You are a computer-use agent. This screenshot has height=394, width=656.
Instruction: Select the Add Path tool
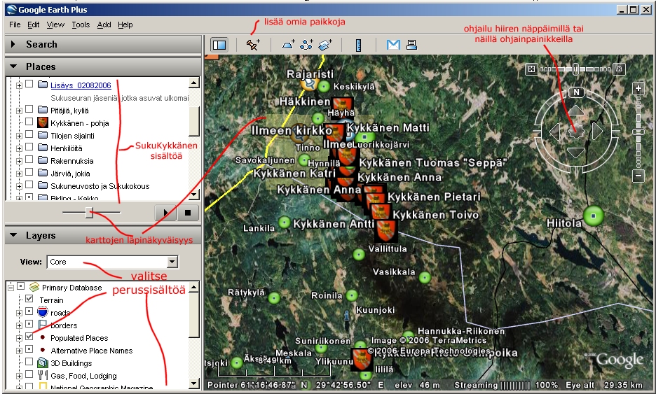click(x=307, y=45)
